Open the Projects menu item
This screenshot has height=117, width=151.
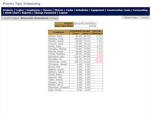tap(8, 10)
